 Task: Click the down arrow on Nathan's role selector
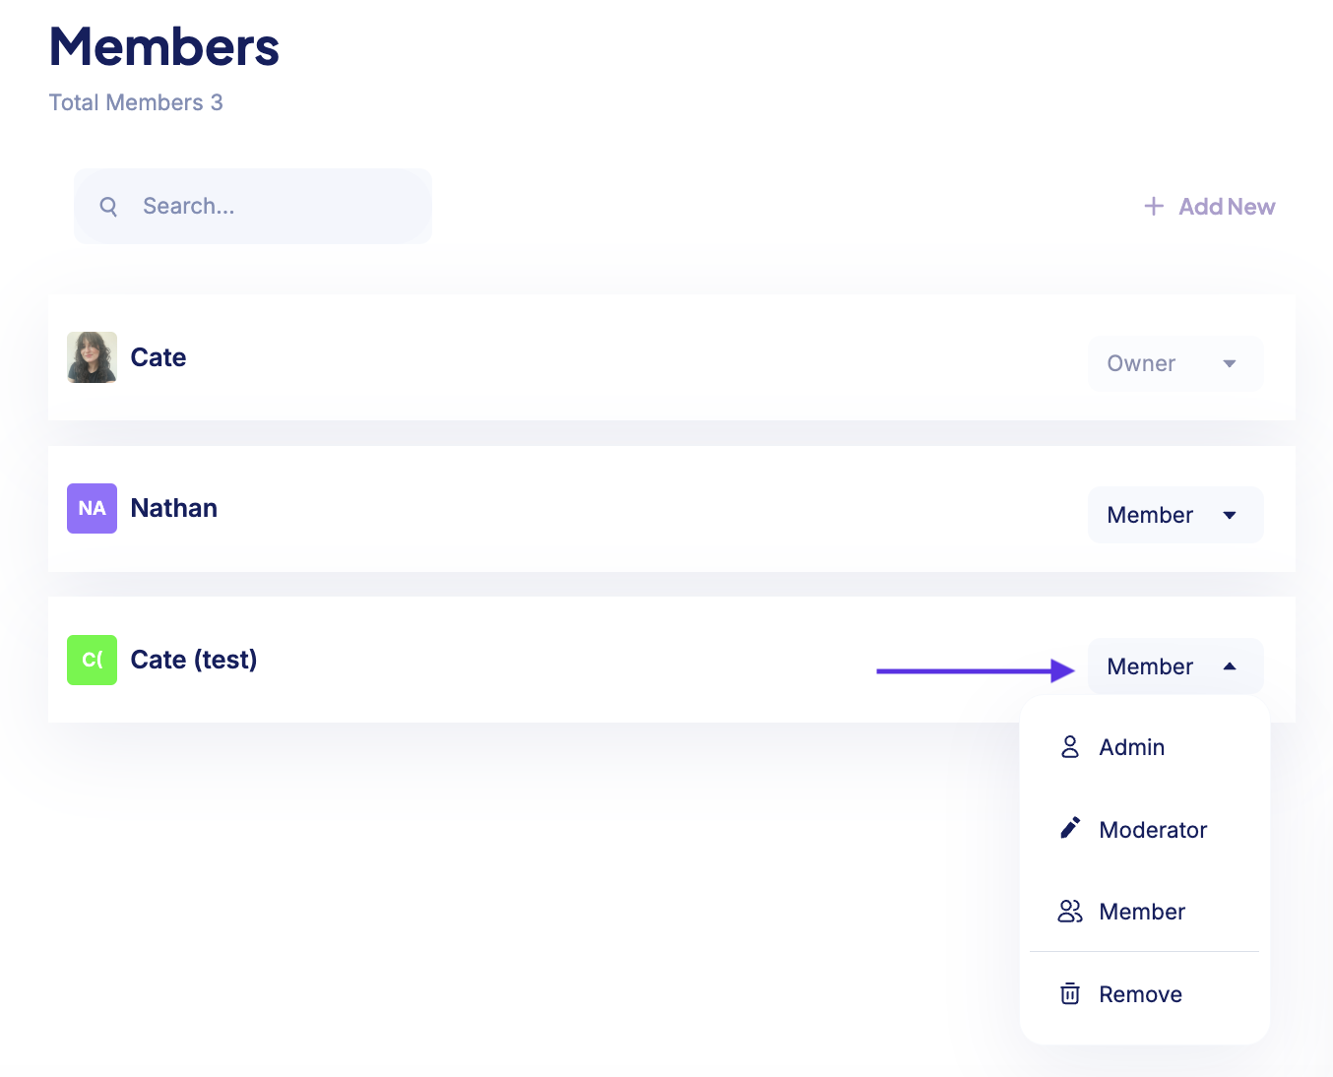(1230, 515)
